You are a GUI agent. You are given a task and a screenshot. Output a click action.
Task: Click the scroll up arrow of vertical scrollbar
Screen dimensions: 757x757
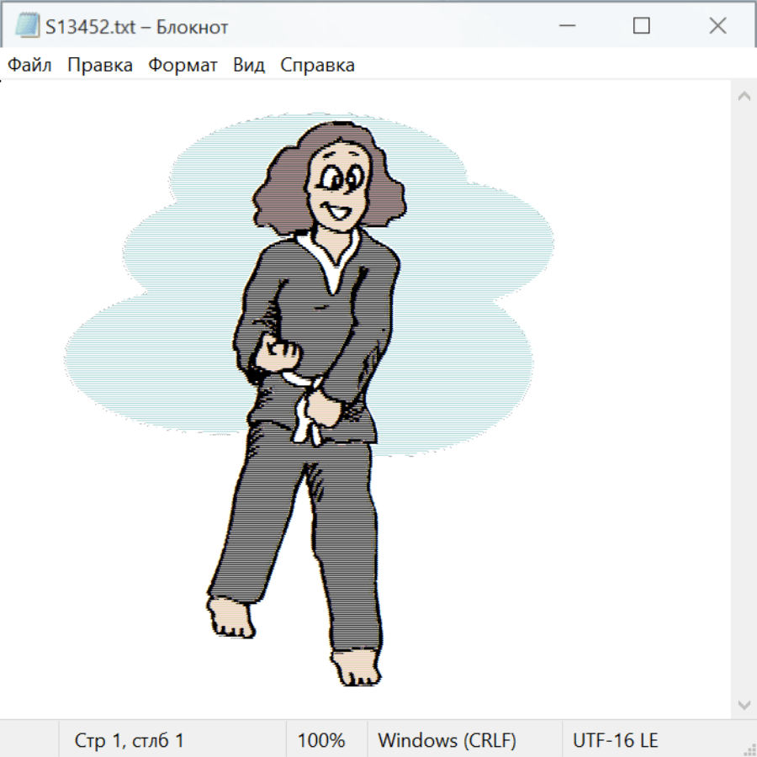[744, 97]
